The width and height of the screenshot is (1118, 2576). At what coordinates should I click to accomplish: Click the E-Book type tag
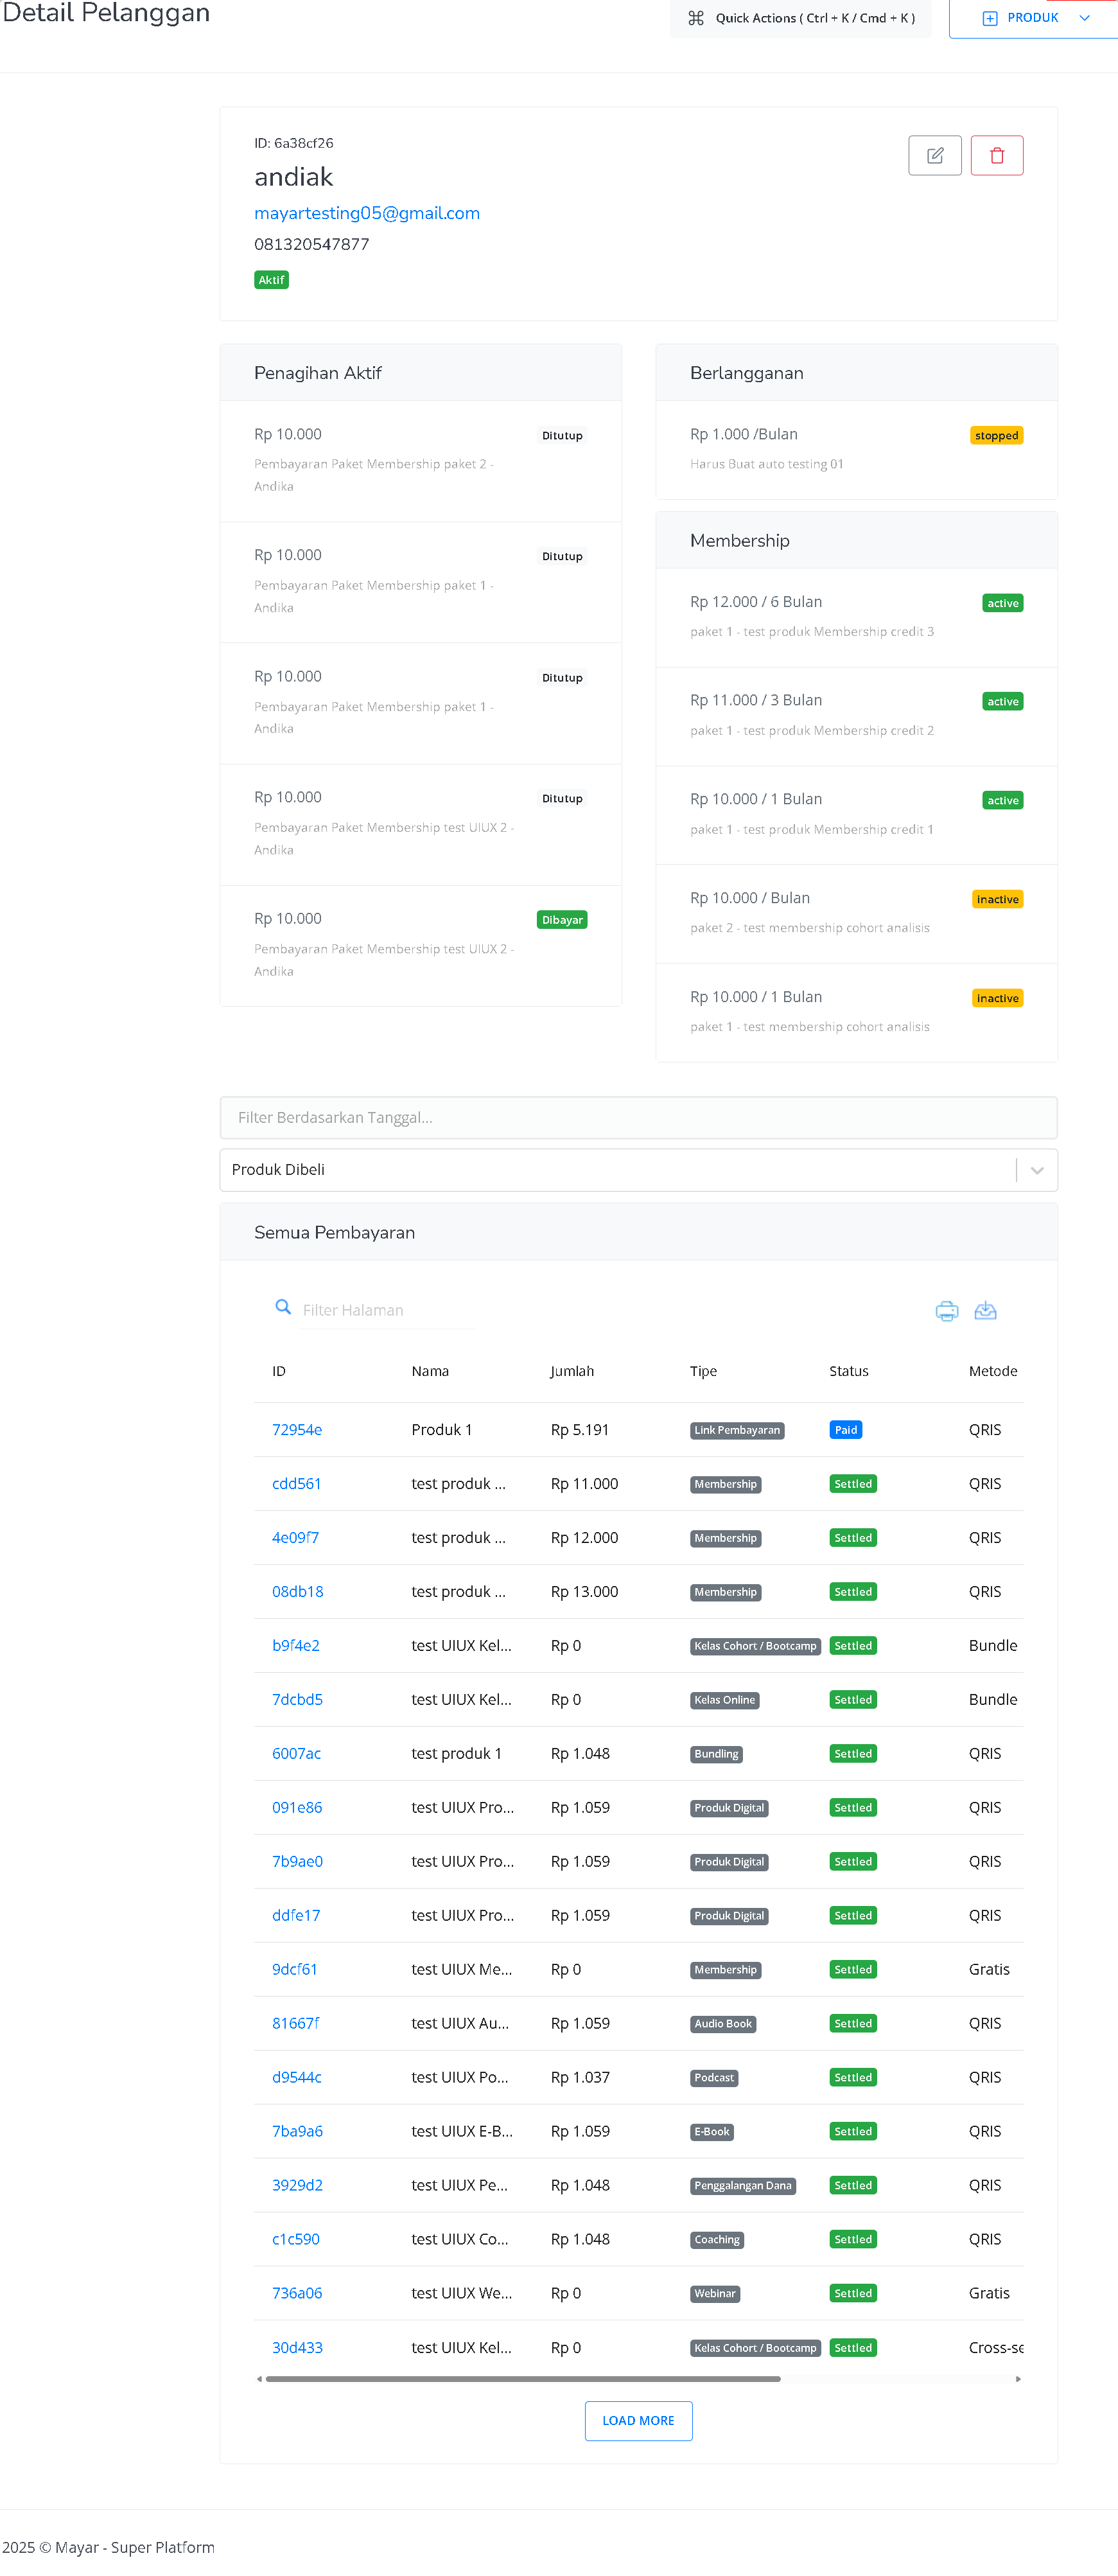coord(712,2133)
